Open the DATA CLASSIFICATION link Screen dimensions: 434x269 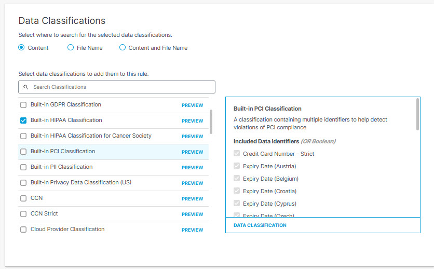(x=260, y=225)
